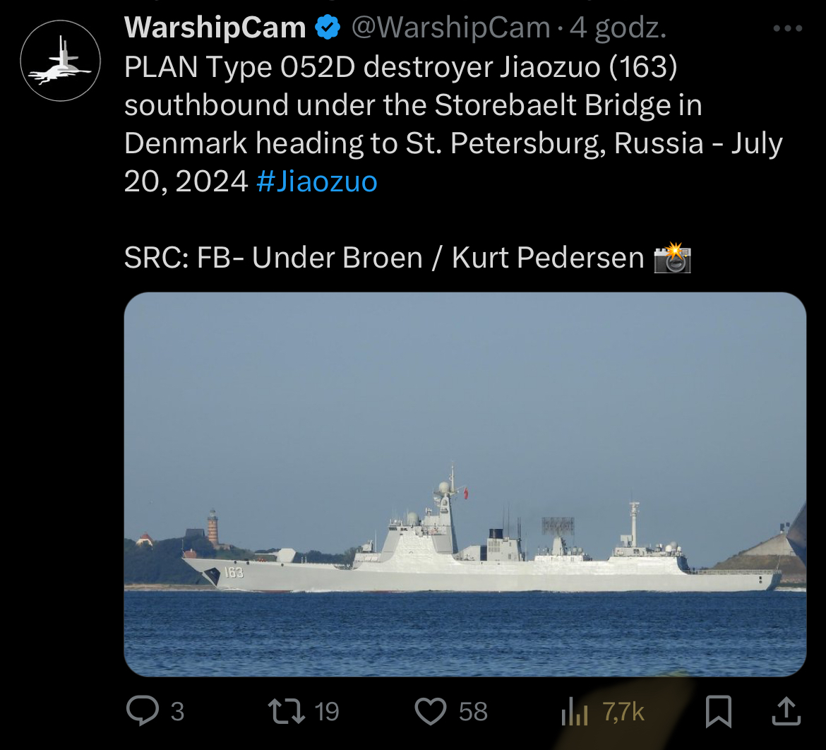Viewport: 826px width, 750px height.
Task: Open the #Jiaozuo hashtag
Action: click(316, 181)
